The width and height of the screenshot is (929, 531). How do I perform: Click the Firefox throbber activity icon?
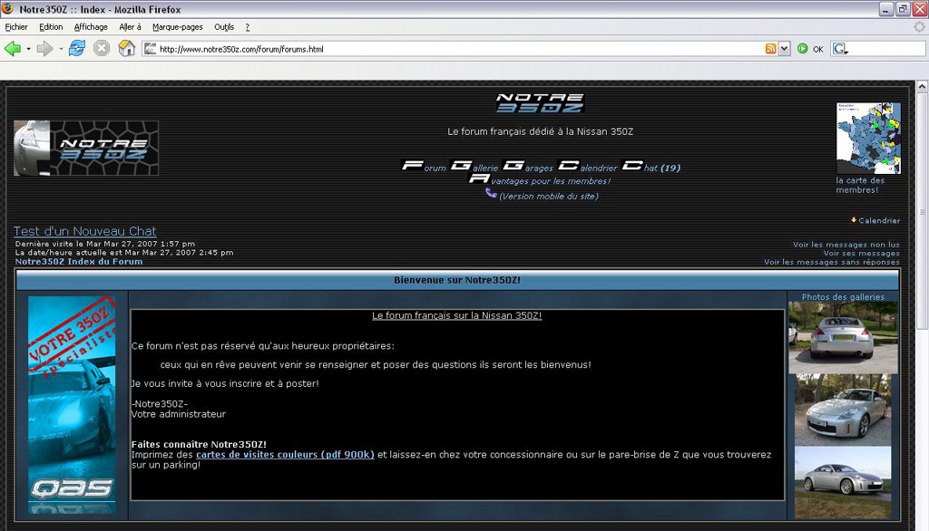point(919,27)
